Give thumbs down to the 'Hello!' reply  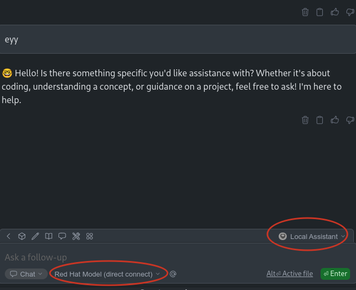[x=350, y=120]
